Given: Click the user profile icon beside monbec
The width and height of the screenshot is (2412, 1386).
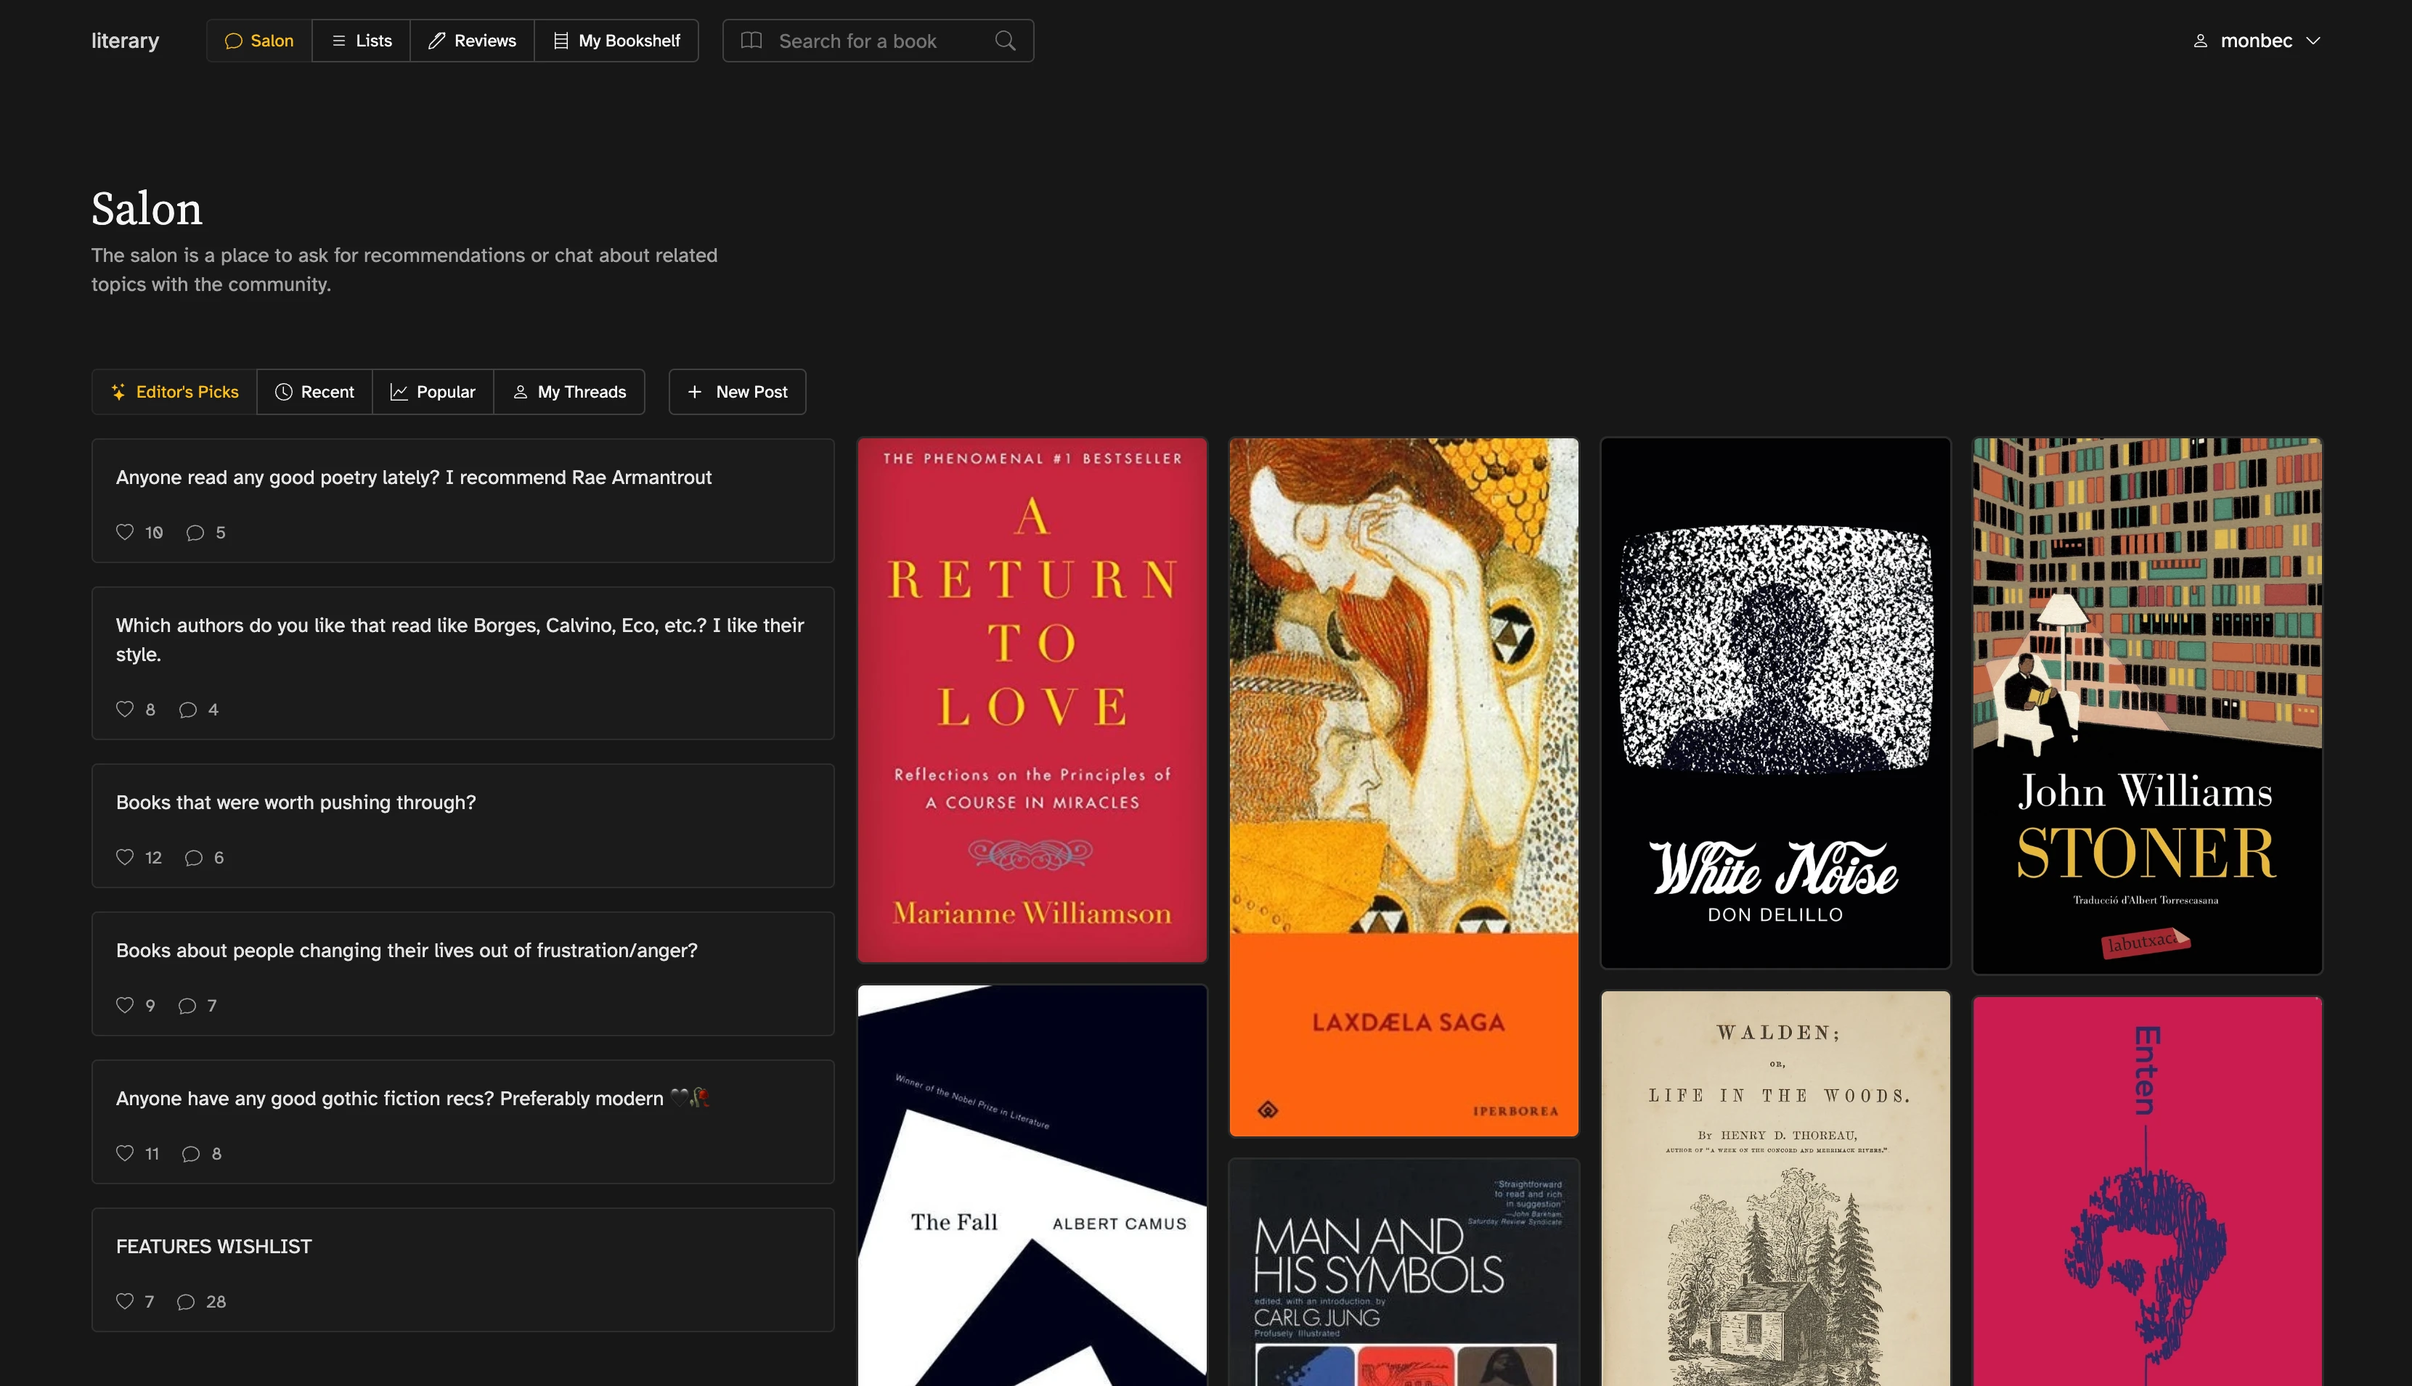Looking at the screenshot, I should click(2200, 41).
